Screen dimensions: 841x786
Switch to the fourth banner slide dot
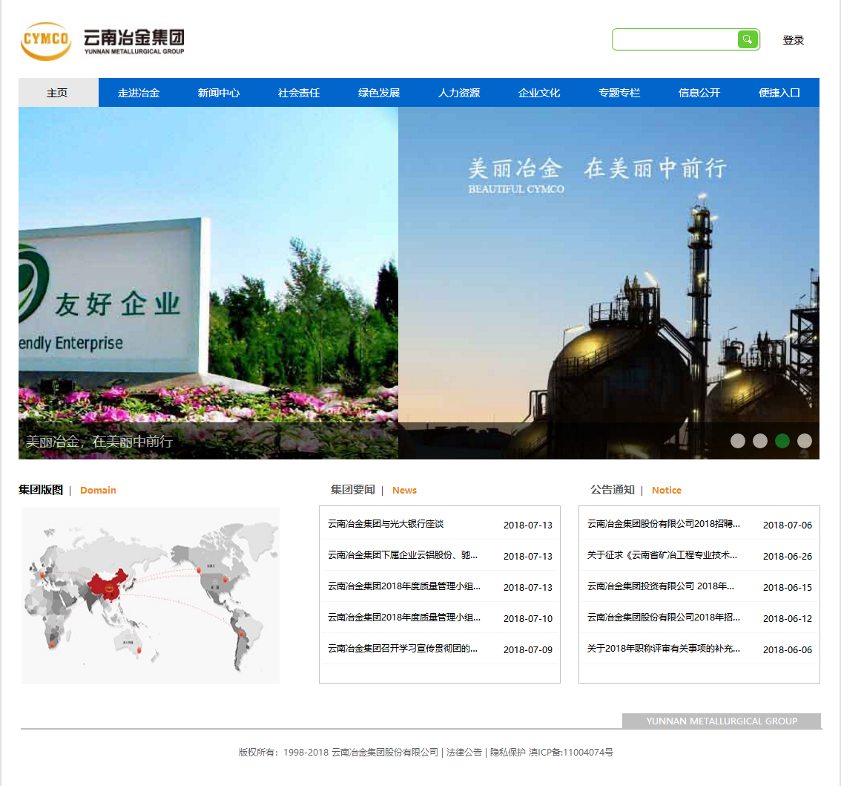804,441
